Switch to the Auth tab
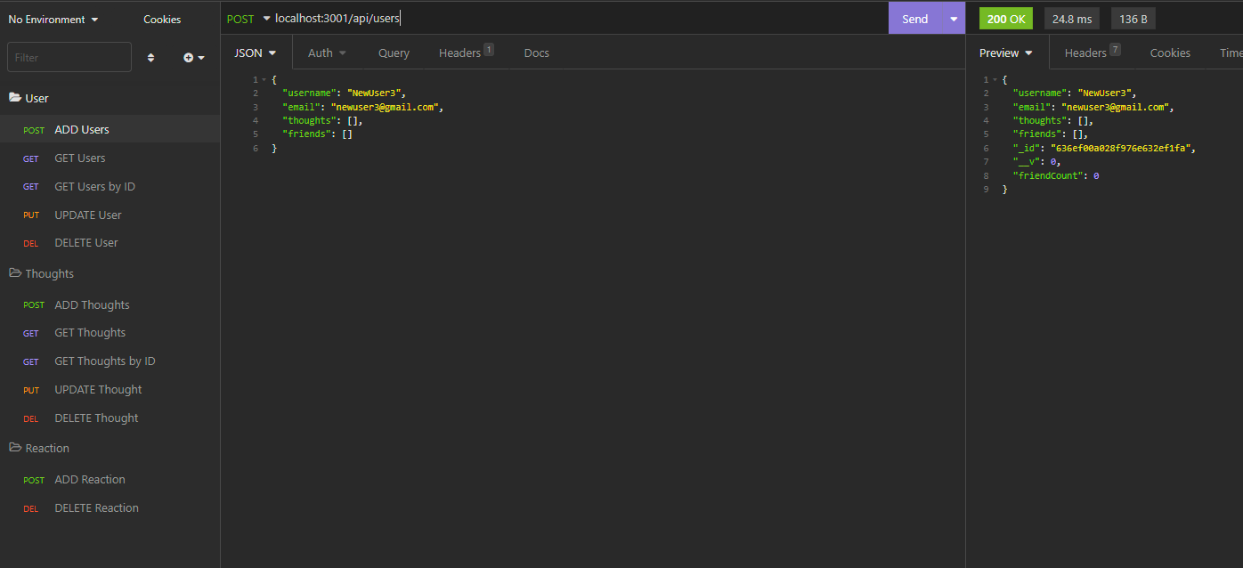Image resolution: width=1243 pixels, height=568 pixels. click(321, 53)
